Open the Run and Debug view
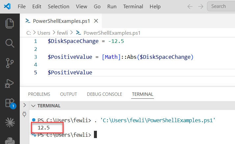The width and height of the screenshot is (235, 144). (x=9, y=83)
